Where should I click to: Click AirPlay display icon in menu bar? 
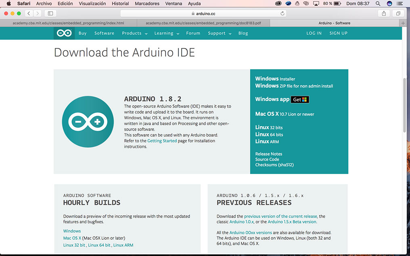(316, 3)
